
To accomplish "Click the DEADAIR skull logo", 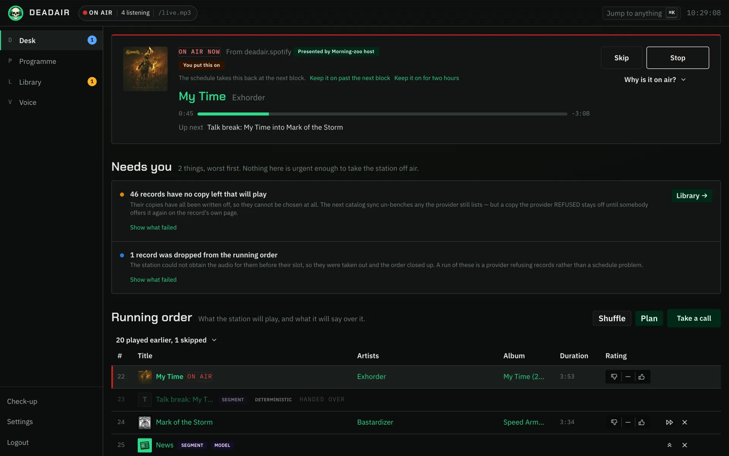I will coord(16,13).
